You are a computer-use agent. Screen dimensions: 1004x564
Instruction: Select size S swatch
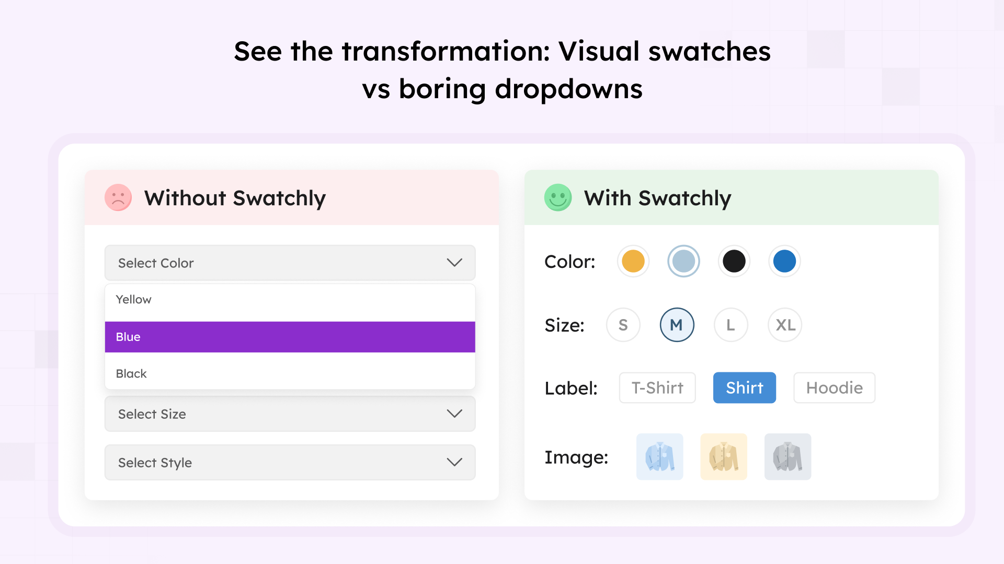[623, 324]
